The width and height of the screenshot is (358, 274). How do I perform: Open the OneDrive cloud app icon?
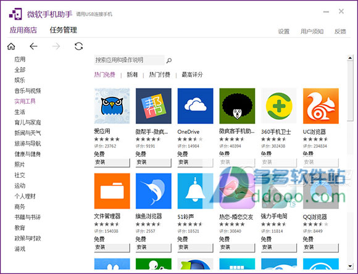point(195,106)
